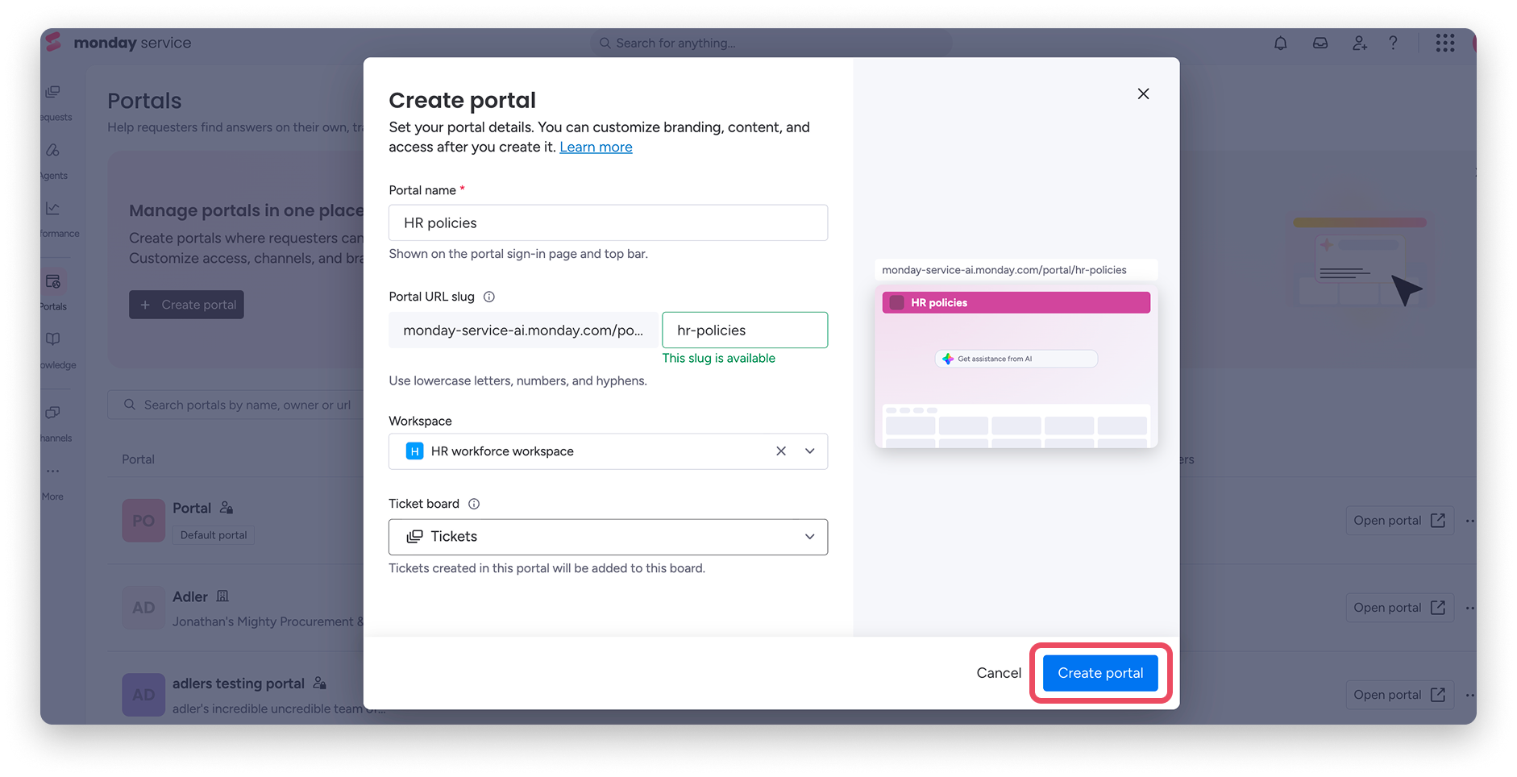Go to Requests in the sidebar
Viewport: 1517px width, 777px height.
click(x=55, y=102)
